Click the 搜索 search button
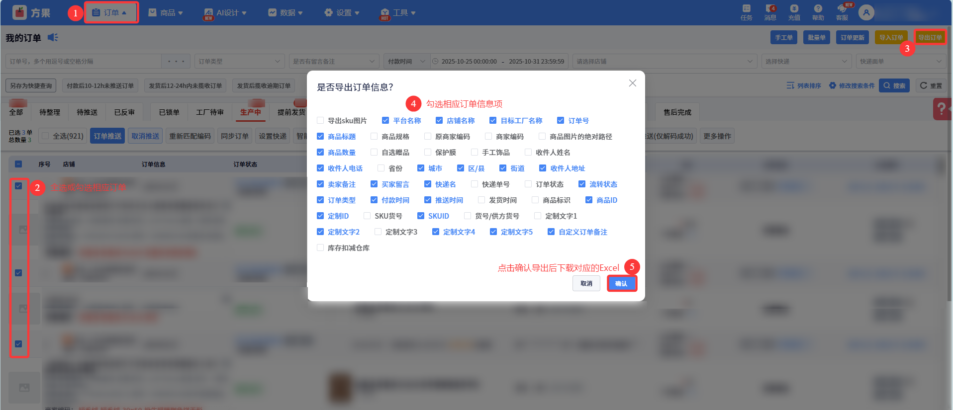The height and width of the screenshot is (410, 953). pyautogui.click(x=894, y=85)
